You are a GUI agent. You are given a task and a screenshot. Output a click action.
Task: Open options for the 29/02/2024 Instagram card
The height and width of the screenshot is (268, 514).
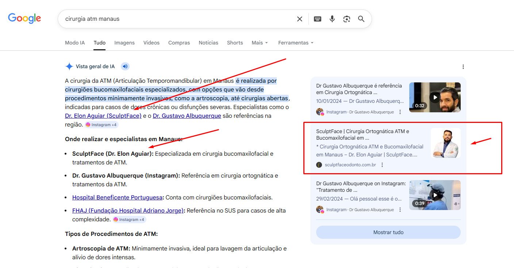click(x=400, y=210)
